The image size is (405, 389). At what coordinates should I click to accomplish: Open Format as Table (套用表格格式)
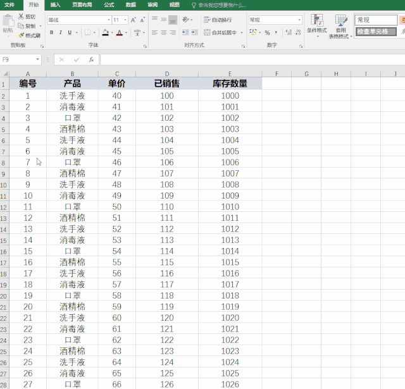[x=340, y=27]
